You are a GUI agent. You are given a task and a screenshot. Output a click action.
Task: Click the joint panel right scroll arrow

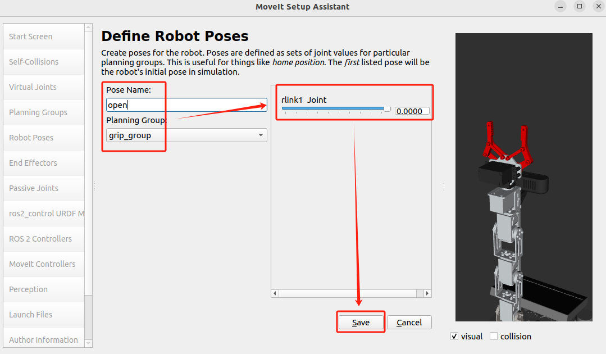click(x=427, y=293)
